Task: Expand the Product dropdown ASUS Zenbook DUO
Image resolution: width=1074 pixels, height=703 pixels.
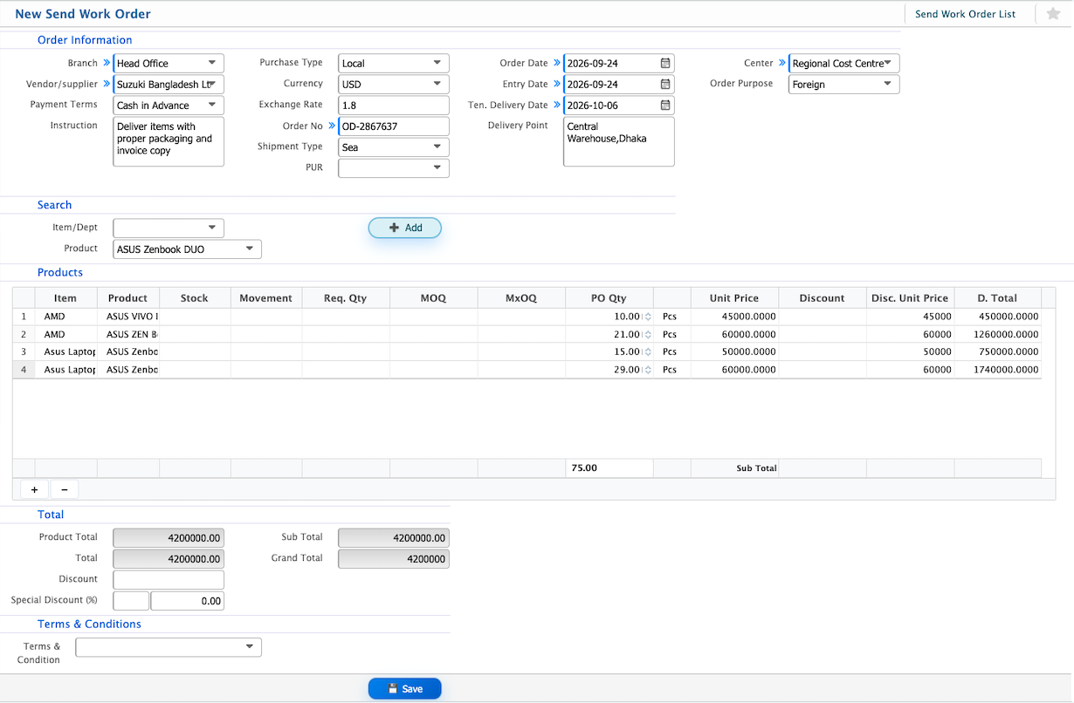Action: pyautogui.click(x=188, y=249)
